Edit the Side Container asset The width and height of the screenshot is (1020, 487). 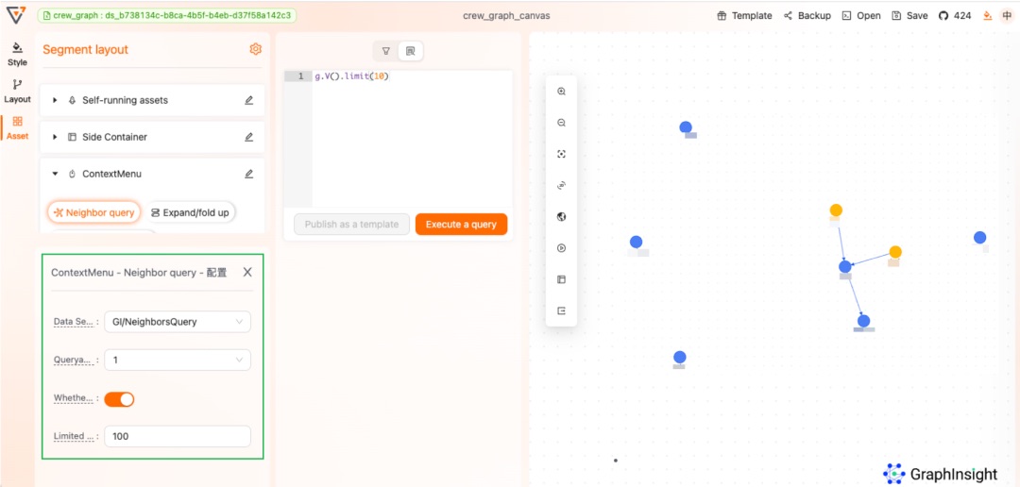pyautogui.click(x=249, y=137)
